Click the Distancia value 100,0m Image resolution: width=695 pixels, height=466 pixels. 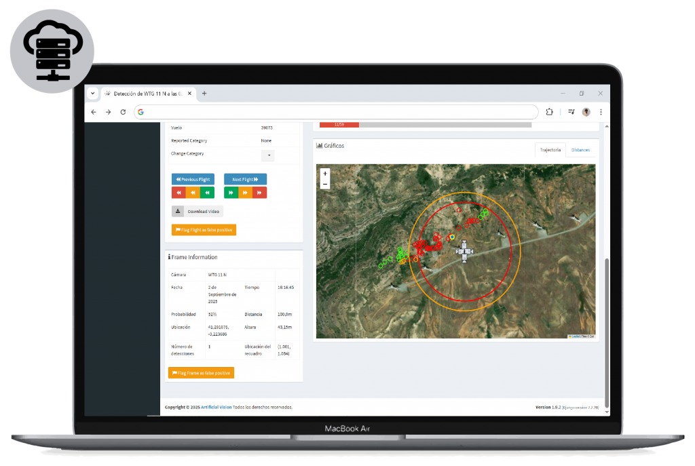[284, 314]
